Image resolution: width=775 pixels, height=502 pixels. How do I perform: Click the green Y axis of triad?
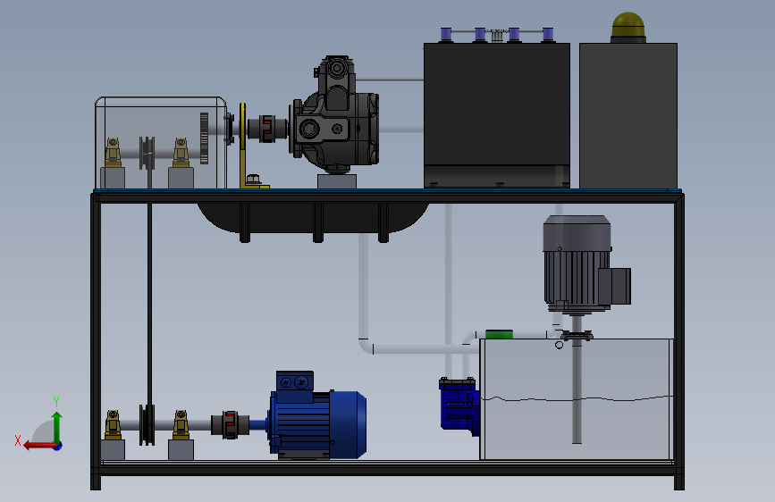57,426
